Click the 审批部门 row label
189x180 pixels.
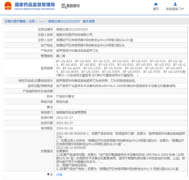pos(47,112)
